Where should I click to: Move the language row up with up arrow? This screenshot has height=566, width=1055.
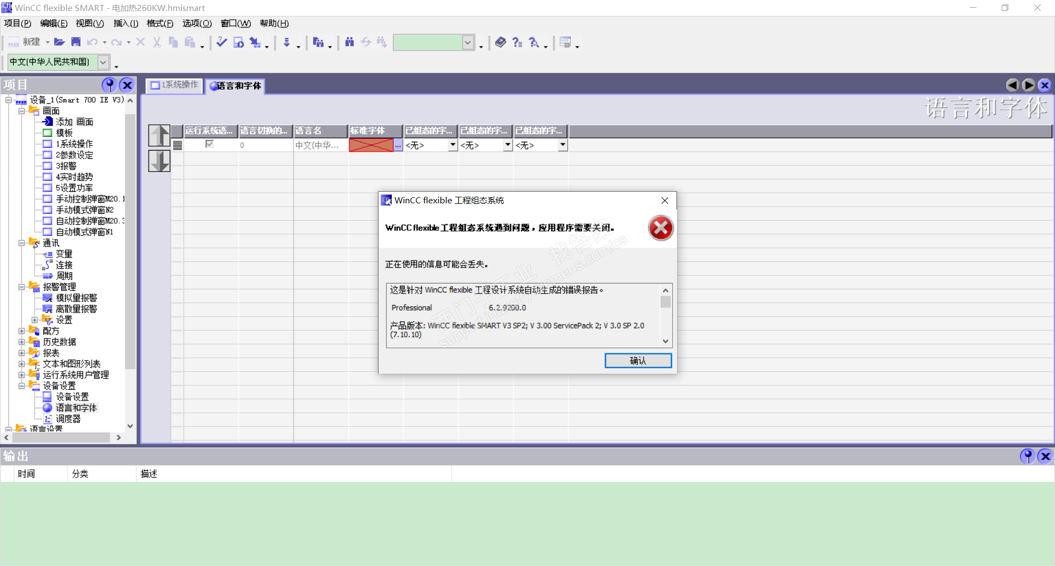(159, 135)
